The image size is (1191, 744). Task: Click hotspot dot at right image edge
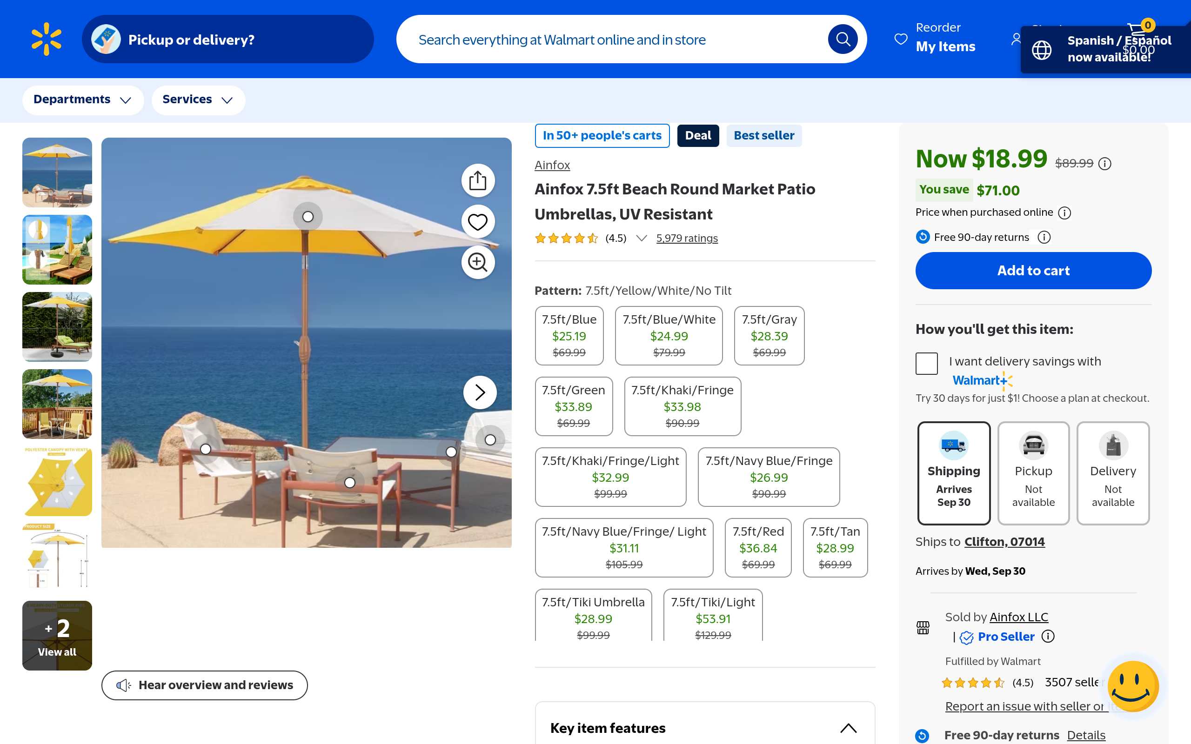[x=490, y=440]
